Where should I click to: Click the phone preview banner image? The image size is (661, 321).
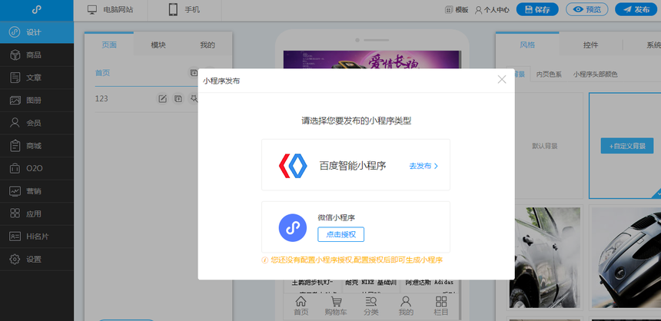371,59
